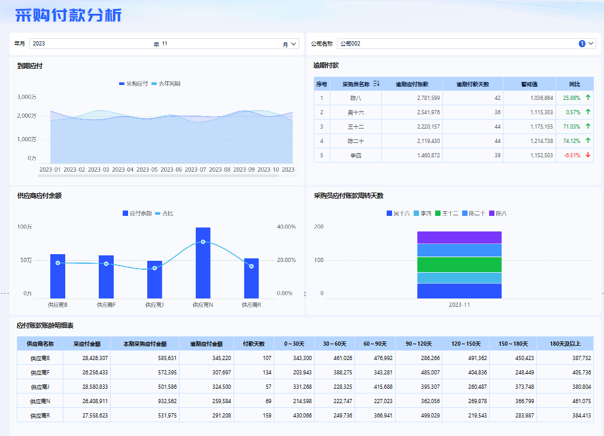Click value 932,562 in aging table
This screenshot has width=604, height=436.
pyautogui.click(x=167, y=401)
